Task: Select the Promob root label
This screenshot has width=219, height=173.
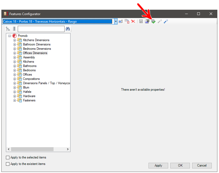Action: coord(23,36)
